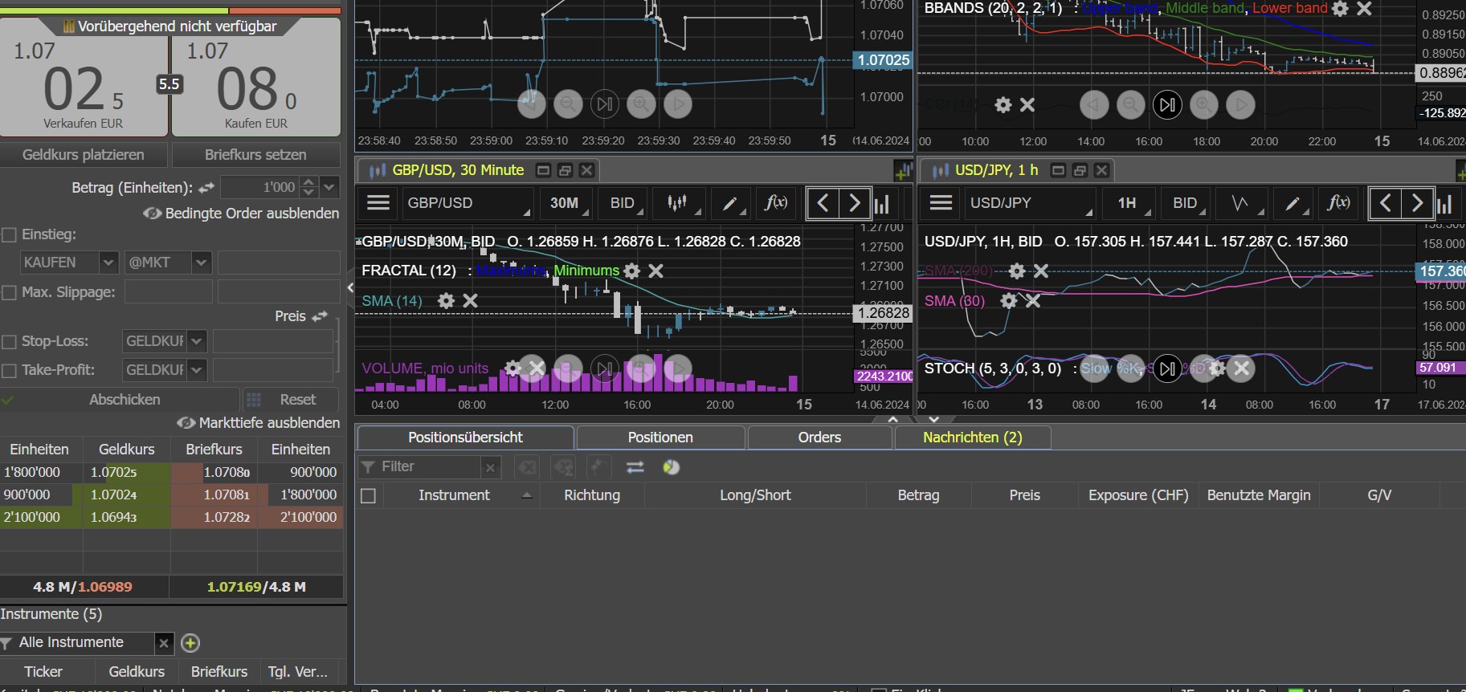Shift GBP/USD chart left with arrow
1466x692 pixels.
pos(823,203)
